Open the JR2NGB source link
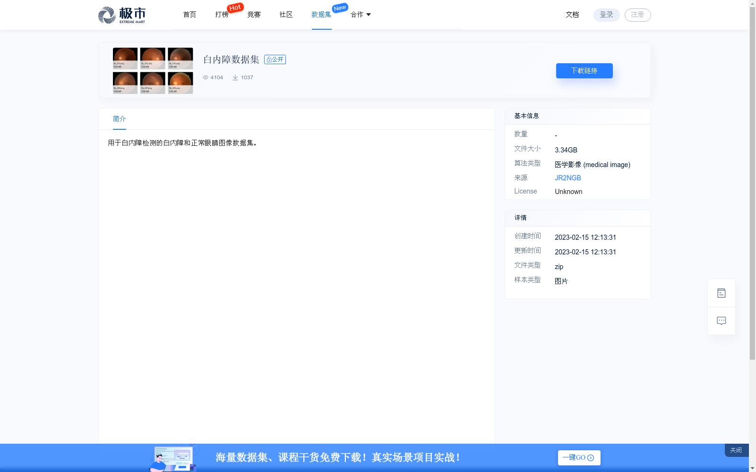Screen dimensions: 756x472 [567, 178]
